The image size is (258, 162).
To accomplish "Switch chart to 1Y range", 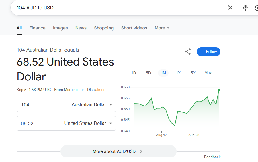I will 178,73.
